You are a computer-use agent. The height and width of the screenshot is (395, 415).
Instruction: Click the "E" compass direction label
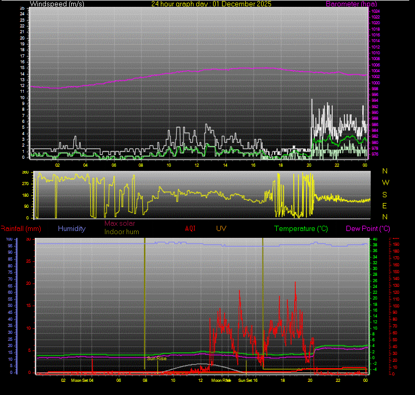coord(384,206)
